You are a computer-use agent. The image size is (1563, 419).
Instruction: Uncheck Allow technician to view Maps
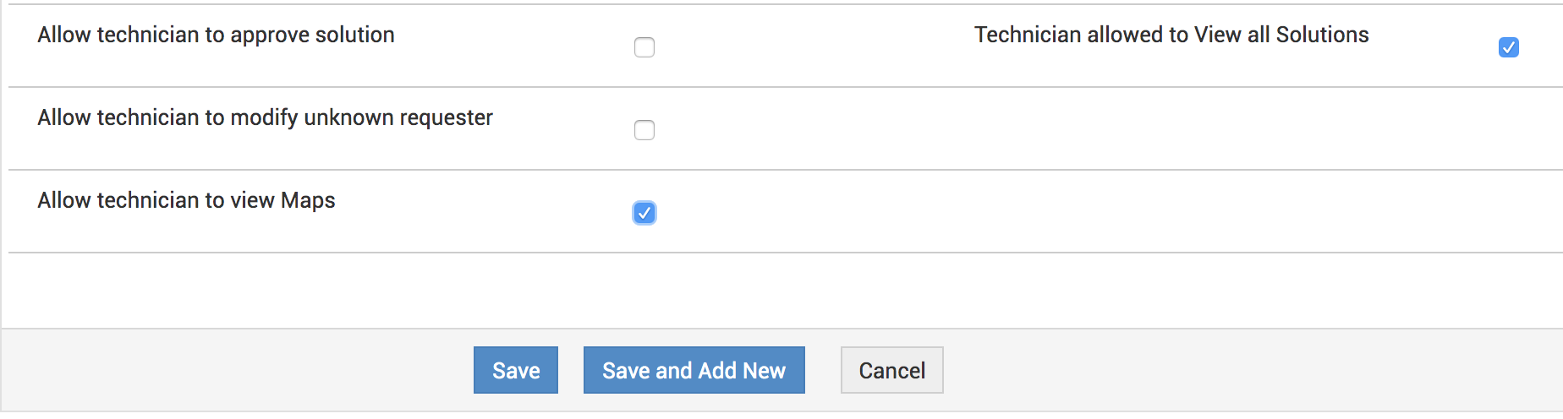click(x=644, y=213)
